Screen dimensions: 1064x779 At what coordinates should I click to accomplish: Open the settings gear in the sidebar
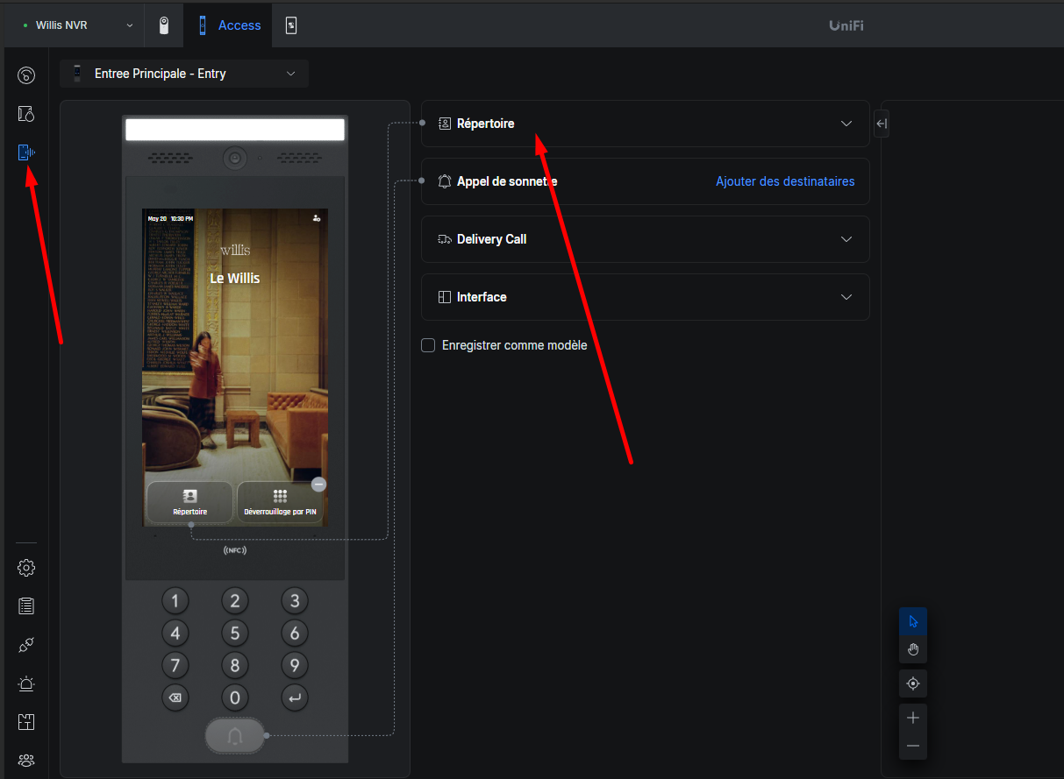point(26,568)
